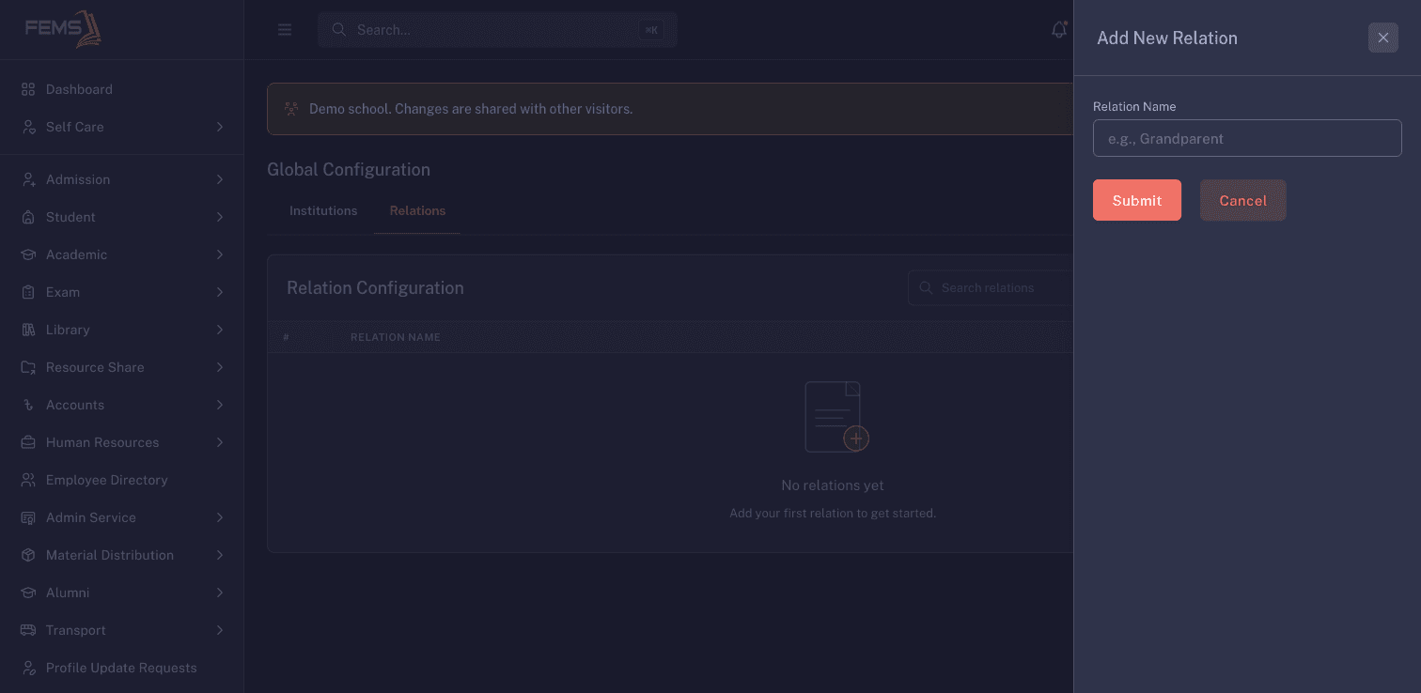Screen dimensions: 1421x693
Task: Select the Relations tab
Action: point(417,210)
